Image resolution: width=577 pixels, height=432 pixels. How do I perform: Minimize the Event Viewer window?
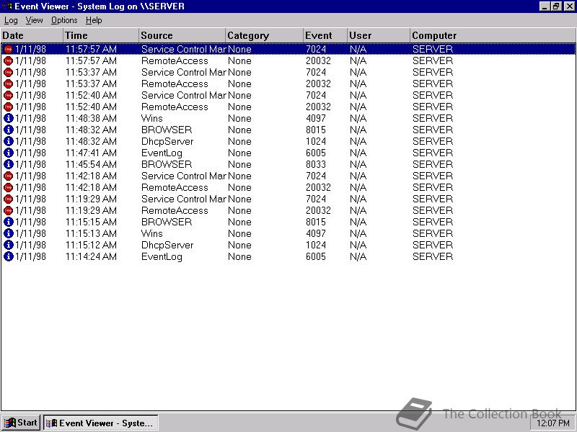[545, 6]
